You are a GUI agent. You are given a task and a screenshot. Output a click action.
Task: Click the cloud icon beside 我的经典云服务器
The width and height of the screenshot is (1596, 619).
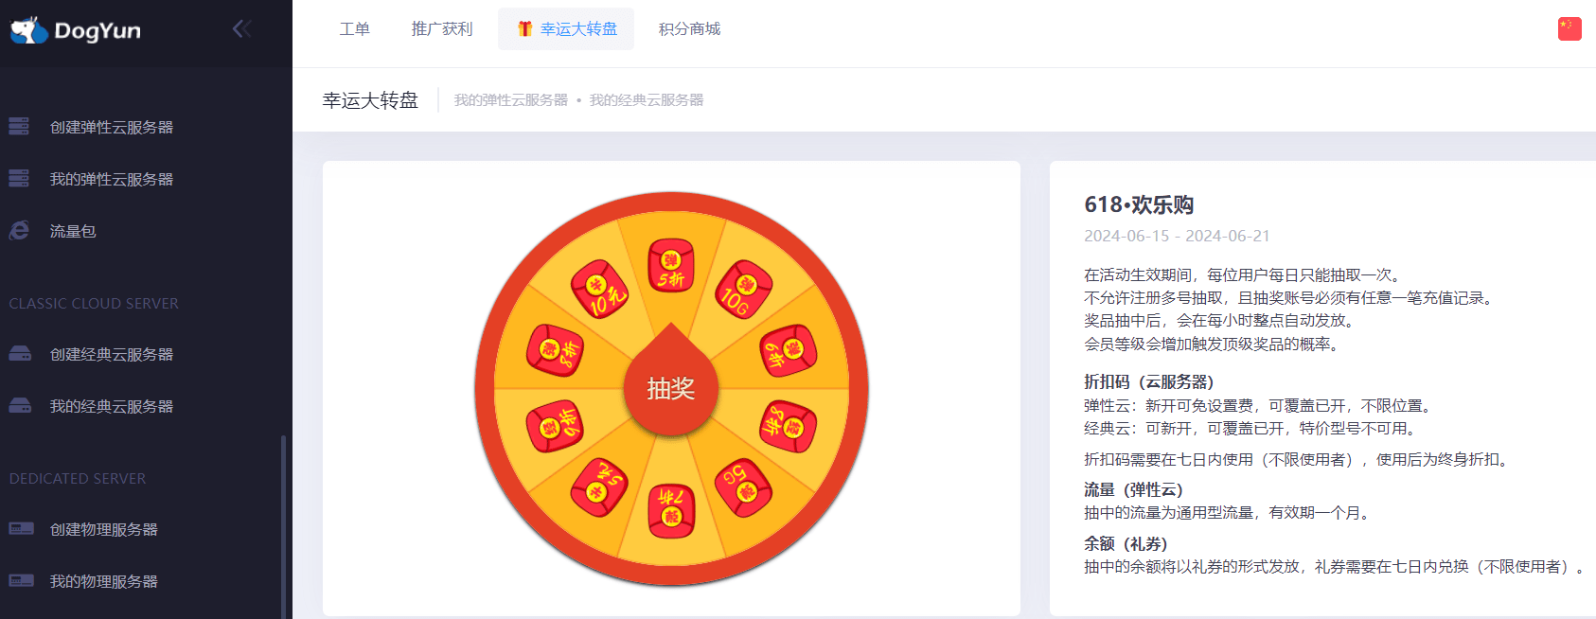click(20, 405)
